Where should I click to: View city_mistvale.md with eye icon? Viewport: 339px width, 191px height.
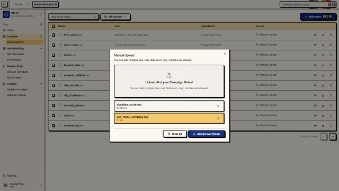point(315,85)
